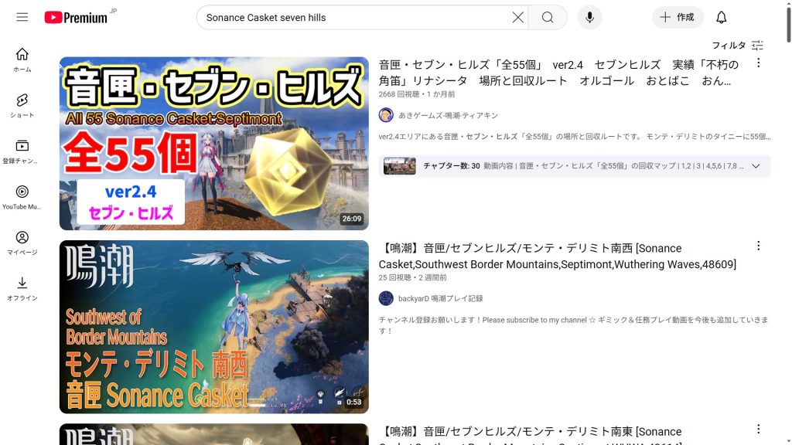Open channel あきゲームズ-鳴潮-ティアキン
Viewport: 792px width, 445px height.
click(448, 116)
